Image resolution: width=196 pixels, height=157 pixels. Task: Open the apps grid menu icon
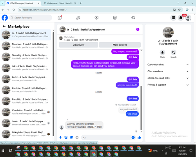(173, 18)
